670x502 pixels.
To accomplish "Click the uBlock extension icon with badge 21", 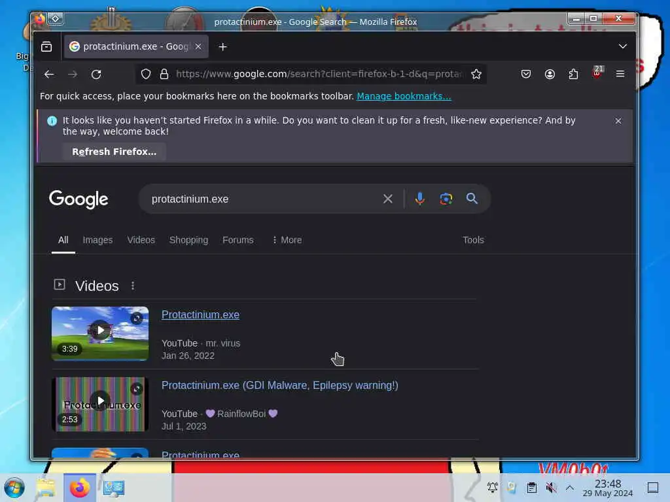I will (597, 73).
